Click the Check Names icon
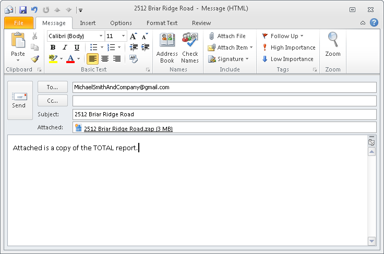Image resolution: width=384 pixels, height=254 pixels. (190, 48)
